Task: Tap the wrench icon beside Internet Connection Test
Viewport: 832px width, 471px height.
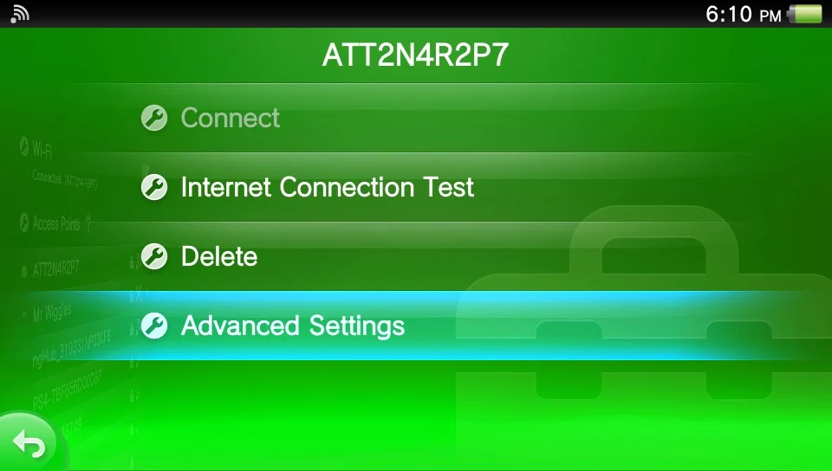Action: click(154, 187)
